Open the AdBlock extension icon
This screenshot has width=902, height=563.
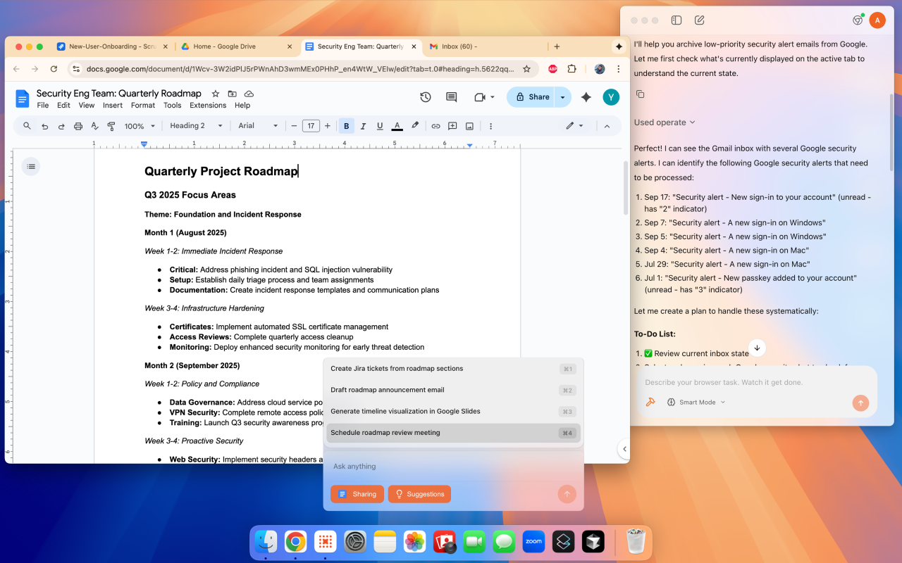553,69
